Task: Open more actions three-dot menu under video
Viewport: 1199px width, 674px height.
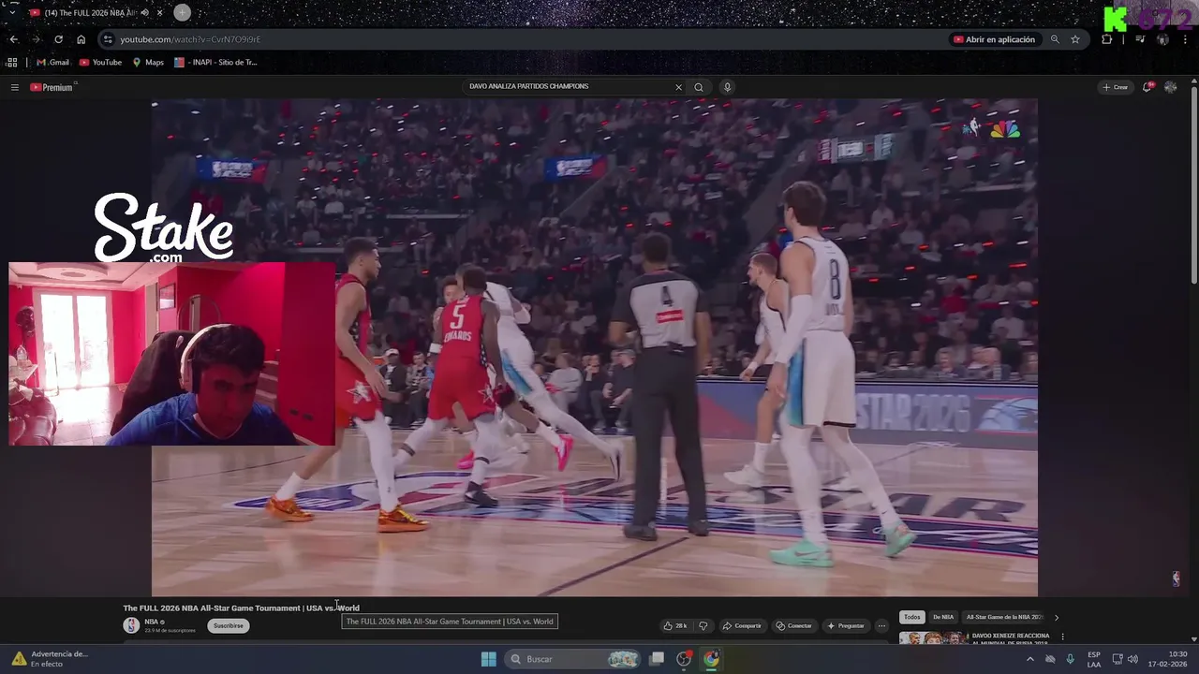Action: coord(881,625)
